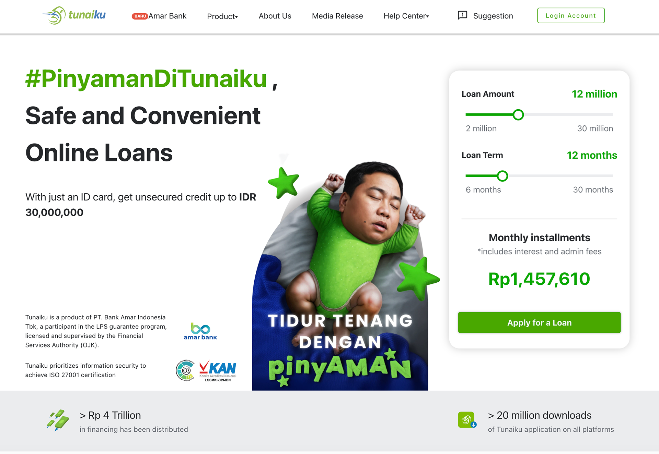
Task: Click Apply for a Loan button
Action: pos(539,322)
